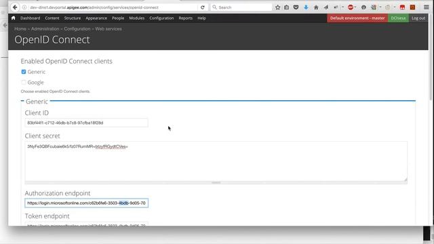Viewport: 434px width, 244px height.
Task: Open the bookmarks library icon
Action: [286, 7]
